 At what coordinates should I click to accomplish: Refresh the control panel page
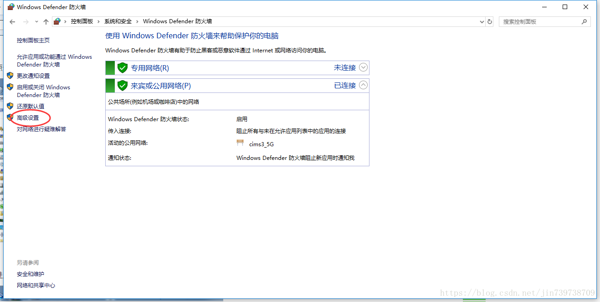coord(490,21)
